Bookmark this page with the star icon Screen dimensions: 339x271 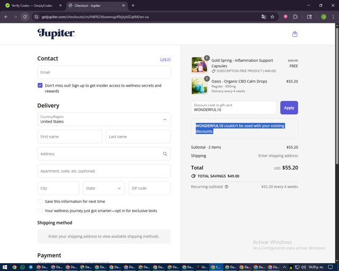point(272,17)
